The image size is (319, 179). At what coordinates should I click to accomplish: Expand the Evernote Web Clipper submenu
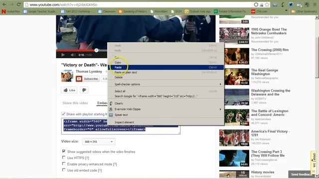(166, 109)
